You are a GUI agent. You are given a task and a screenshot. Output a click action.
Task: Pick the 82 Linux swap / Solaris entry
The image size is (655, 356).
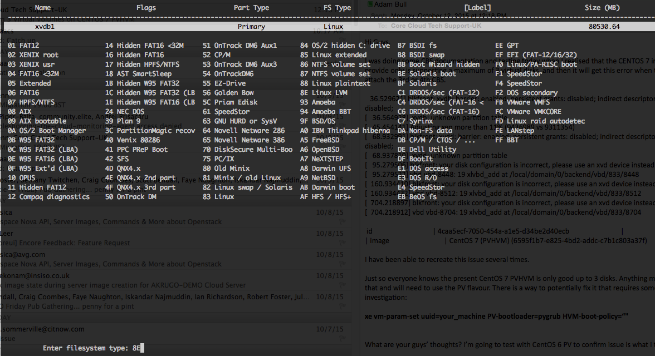pyautogui.click(x=247, y=187)
